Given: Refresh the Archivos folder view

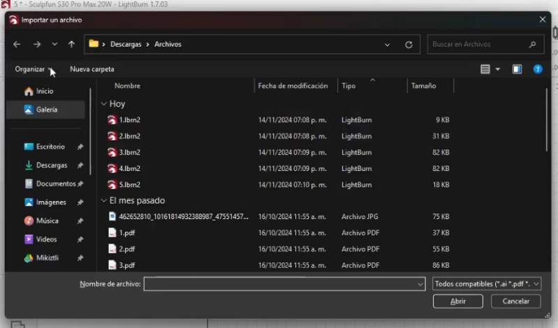Looking at the screenshot, I should pos(409,45).
